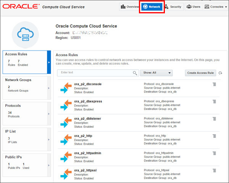Open menu for ora_p2_httpadmin rule
The image size is (229, 183).
pos(214,153)
